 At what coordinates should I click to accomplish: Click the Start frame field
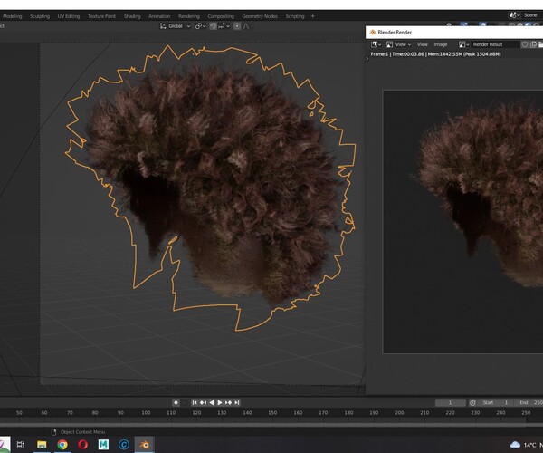coord(496,402)
